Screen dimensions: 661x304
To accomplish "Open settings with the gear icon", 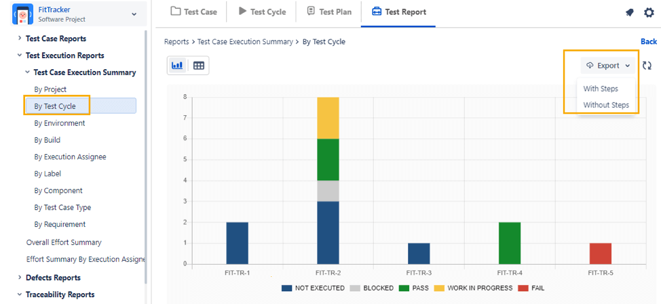I will pos(649,13).
